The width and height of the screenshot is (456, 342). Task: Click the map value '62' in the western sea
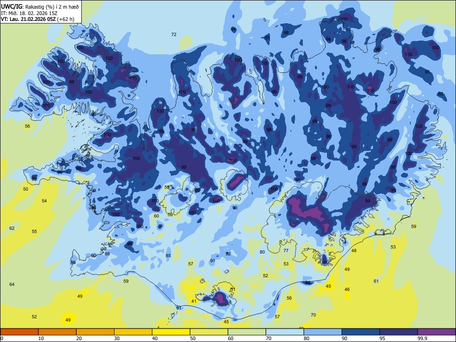pyautogui.click(x=12, y=228)
